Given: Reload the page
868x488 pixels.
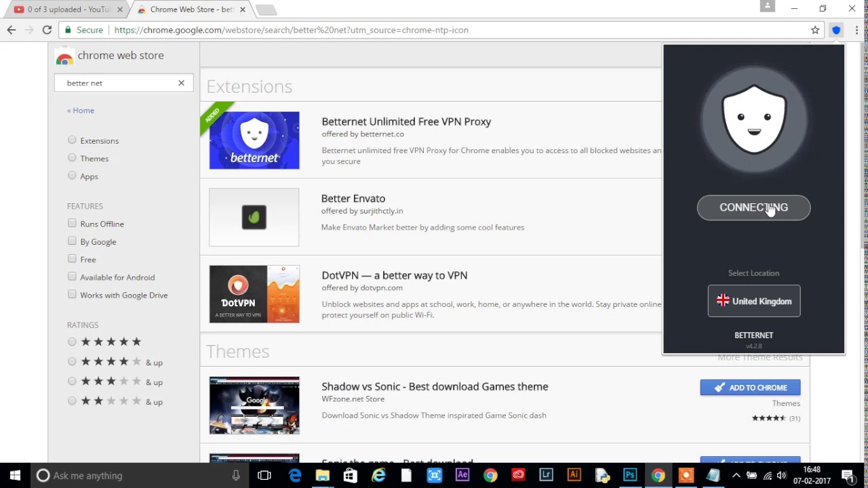Looking at the screenshot, I should [47, 30].
